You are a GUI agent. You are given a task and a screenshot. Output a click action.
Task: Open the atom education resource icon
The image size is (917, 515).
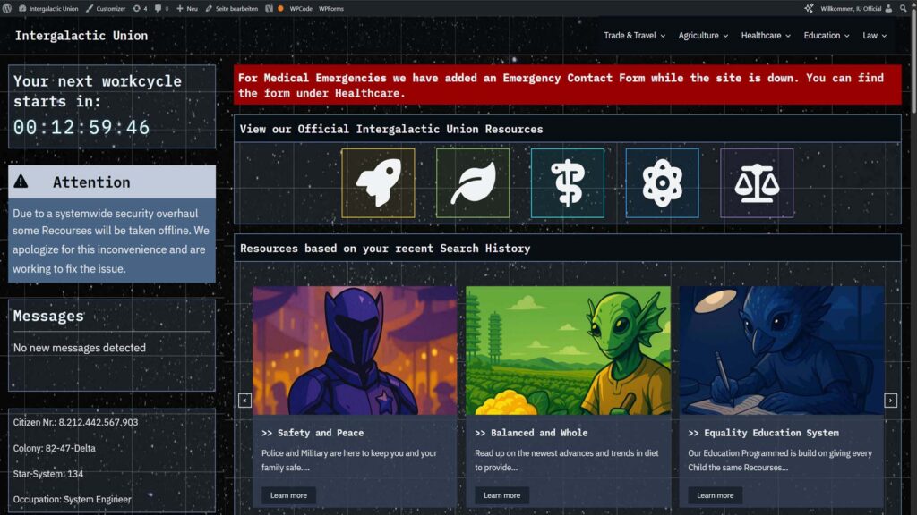tap(662, 182)
